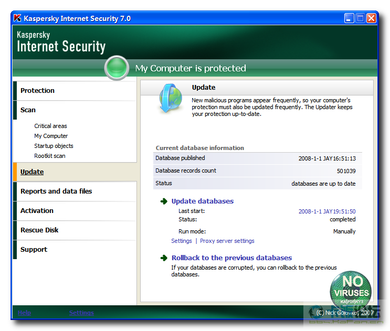Close the Kaspersky Internet Security window
The width and height of the screenshot is (390, 331).
tap(371, 18)
